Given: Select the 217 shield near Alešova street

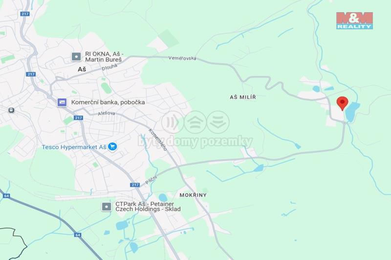Looking at the screenshot, I should tap(78, 118).
